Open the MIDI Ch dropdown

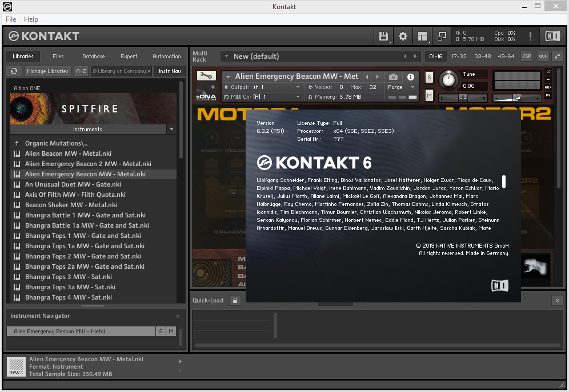click(x=298, y=97)
